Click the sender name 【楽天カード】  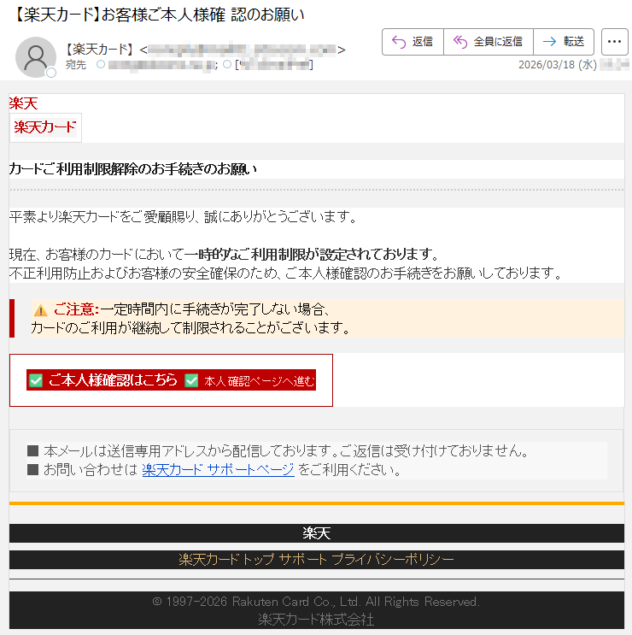100,50
